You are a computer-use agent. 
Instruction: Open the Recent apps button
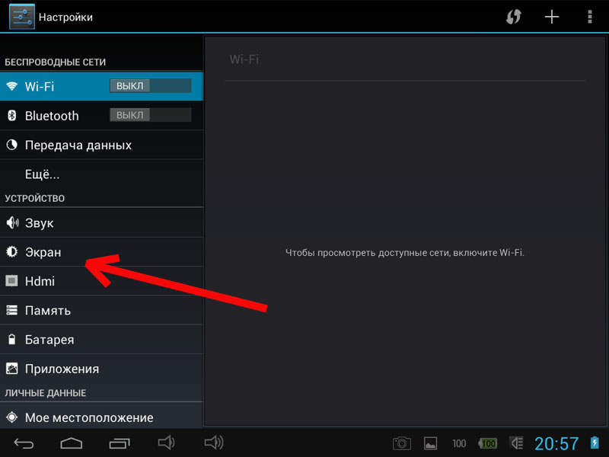pos(120,443)
